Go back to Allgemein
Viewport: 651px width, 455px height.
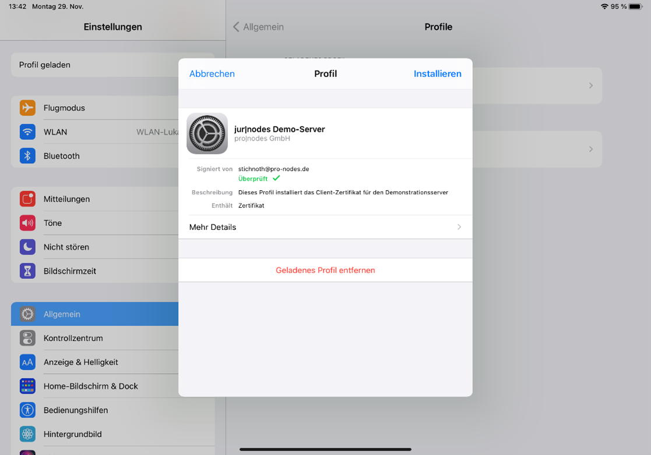258,27
